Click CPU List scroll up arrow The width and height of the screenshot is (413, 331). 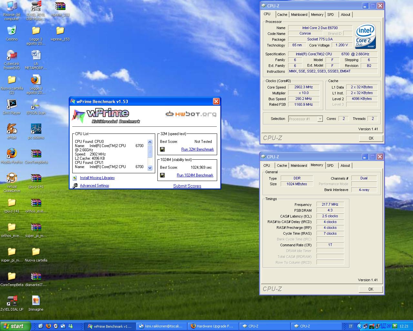click(x=150, y=142)
